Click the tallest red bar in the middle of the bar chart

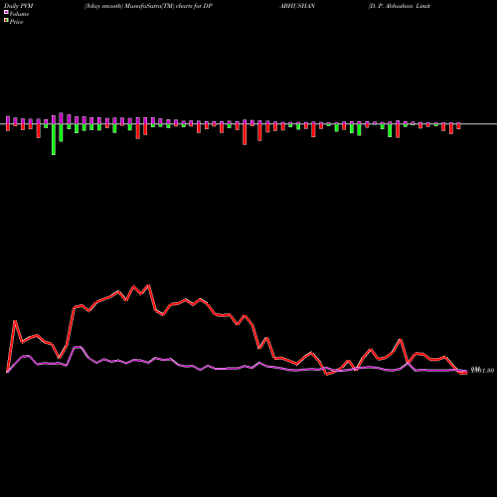point(245,134)
